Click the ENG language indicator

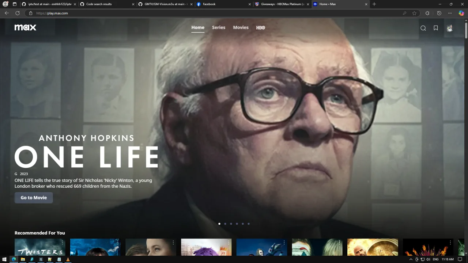[x=435, y=259]
